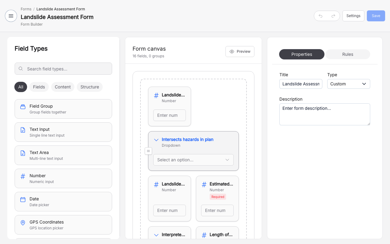Click the GPS Coordinates pin icon
The image size is (390, 244).
[23, 223]
